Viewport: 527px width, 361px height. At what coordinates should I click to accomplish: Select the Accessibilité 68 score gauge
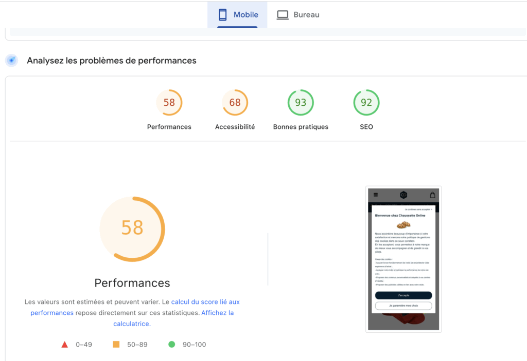tap(235, 102)
